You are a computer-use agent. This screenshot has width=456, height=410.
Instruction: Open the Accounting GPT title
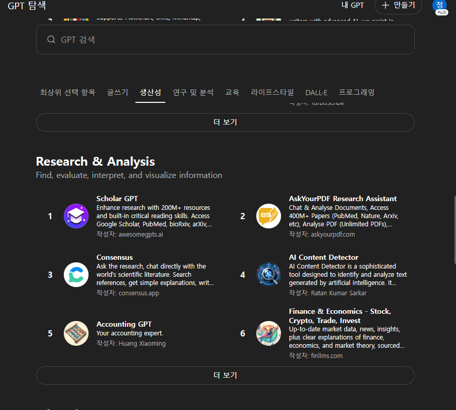[124, 324]
